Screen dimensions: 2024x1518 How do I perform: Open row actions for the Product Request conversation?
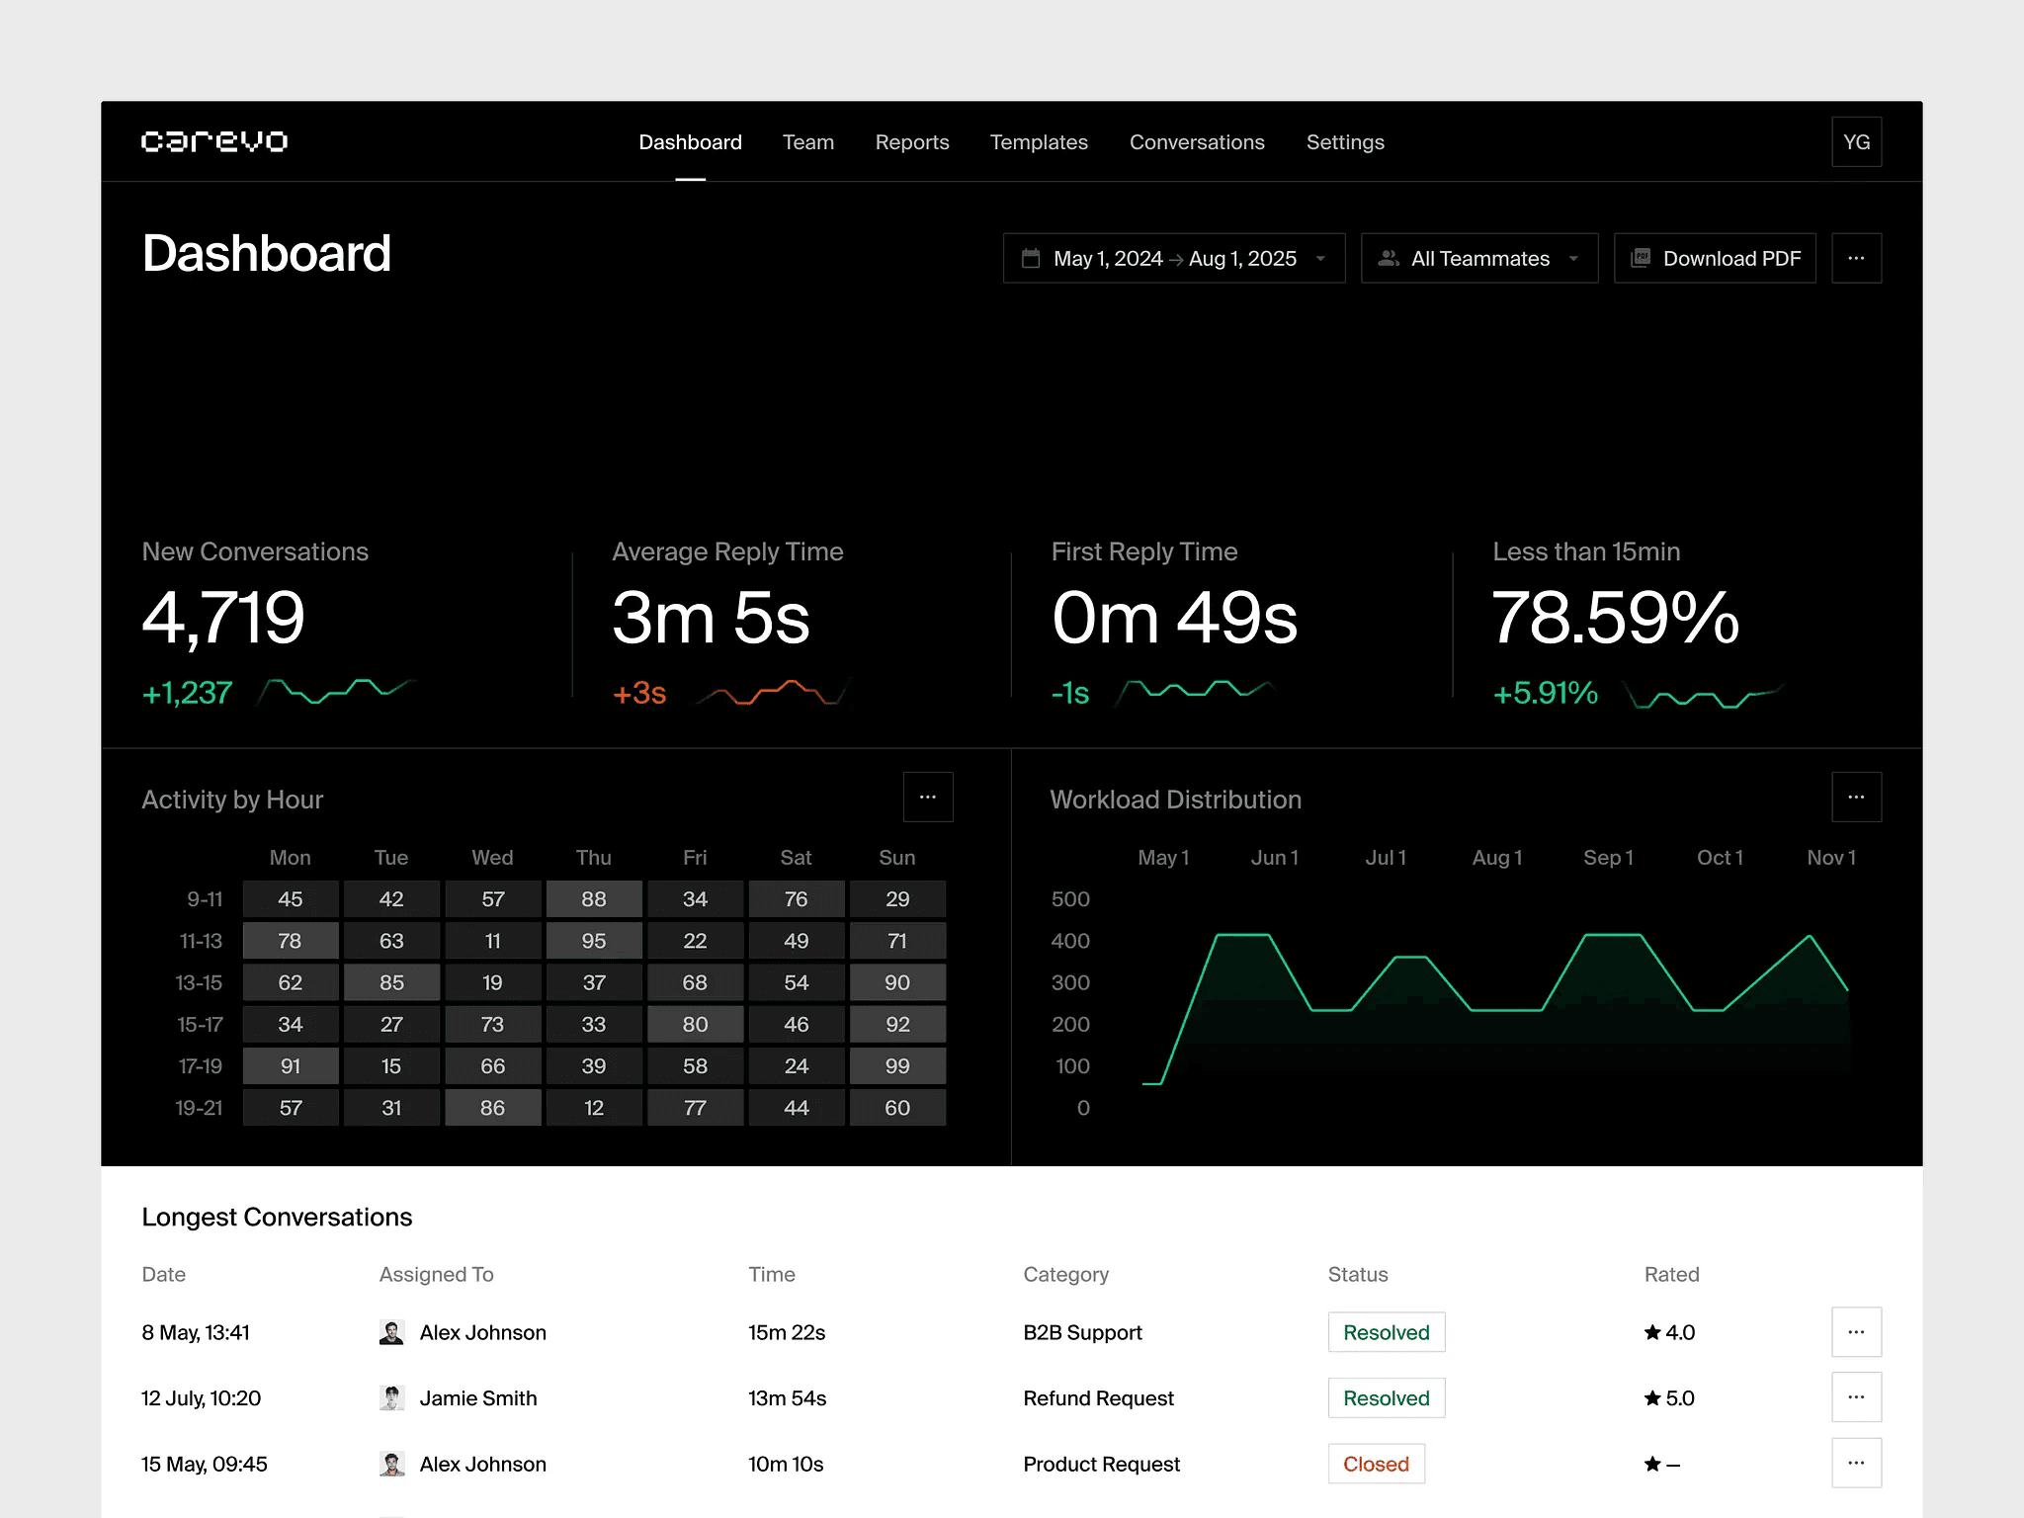coord(1855,1463)
